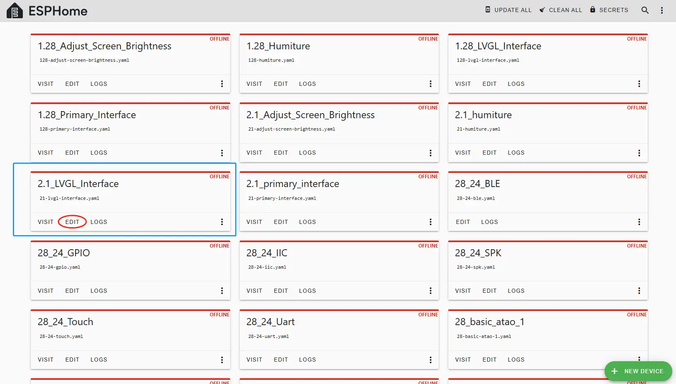The height and width of the screenshot is (384, 676).
Task: Click the ESPHome logo icon
Action: (15, 11)
